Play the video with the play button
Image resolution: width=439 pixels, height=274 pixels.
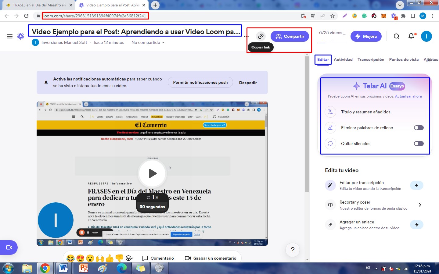pyautogui.click(x=152, y=173)
